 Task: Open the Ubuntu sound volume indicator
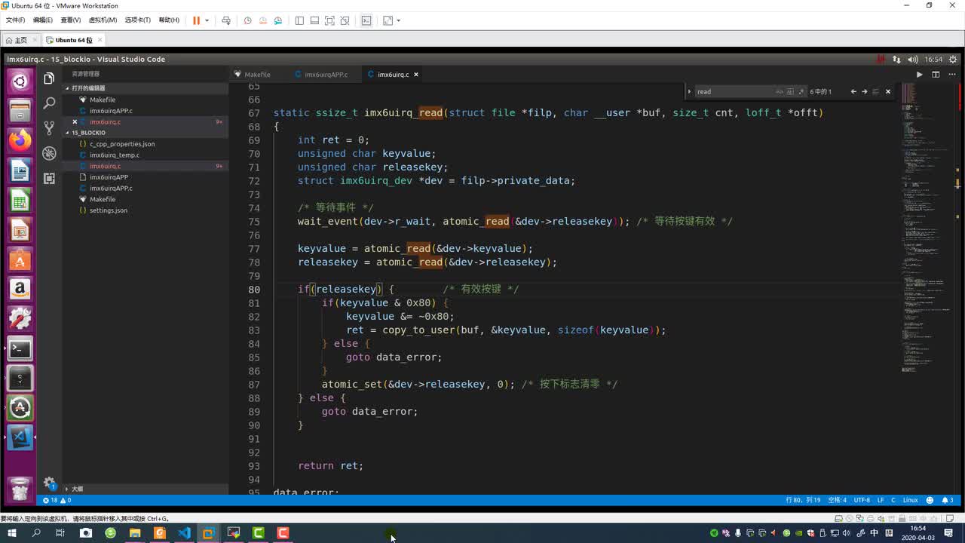click(x=912, y=59)
